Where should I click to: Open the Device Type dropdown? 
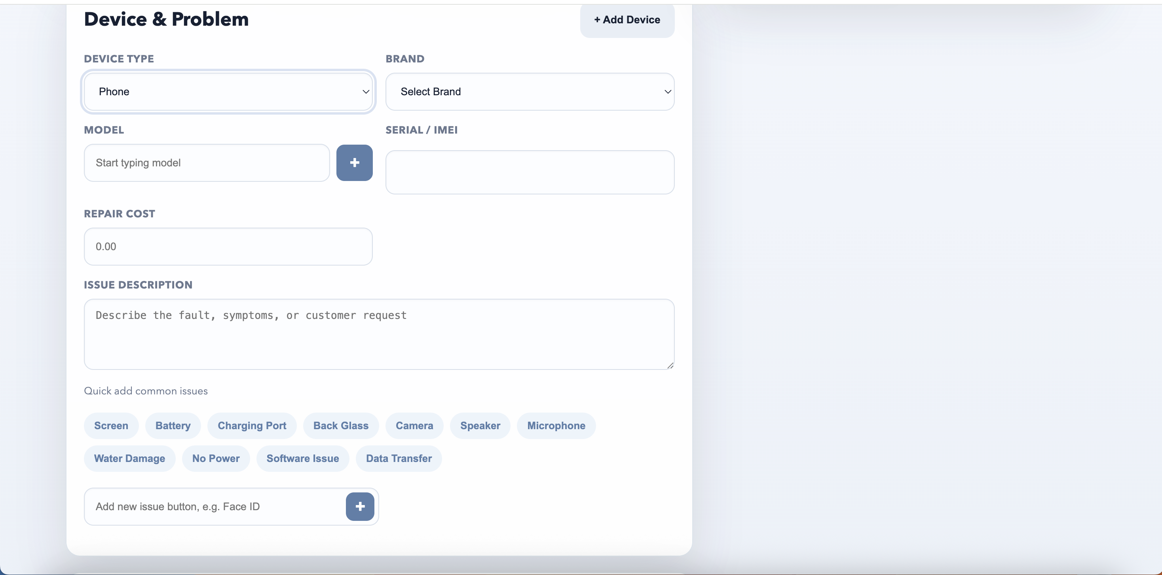(228, 92)
